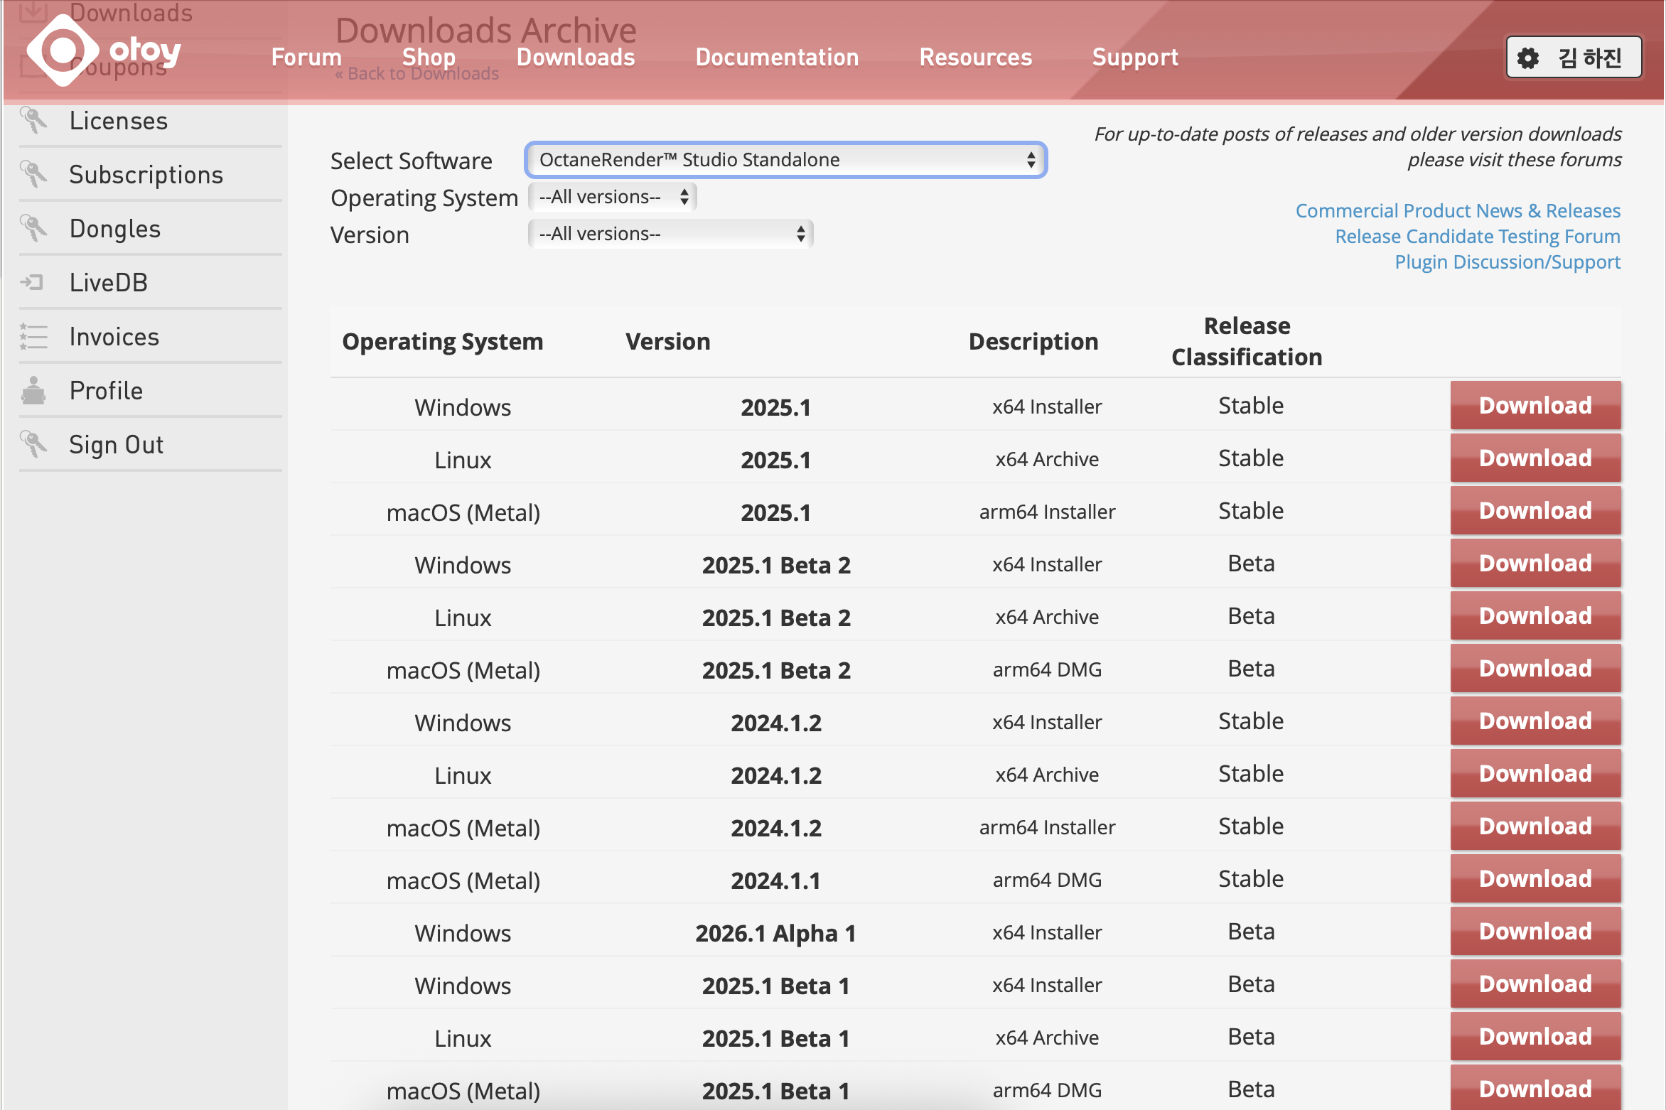Viewport: 1666px width, 1110px height.
Task: Click the 2024.1.1 version cell
Action: pos(775,880)
